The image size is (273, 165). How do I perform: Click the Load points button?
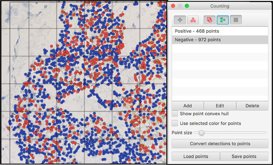pos(196,156)
